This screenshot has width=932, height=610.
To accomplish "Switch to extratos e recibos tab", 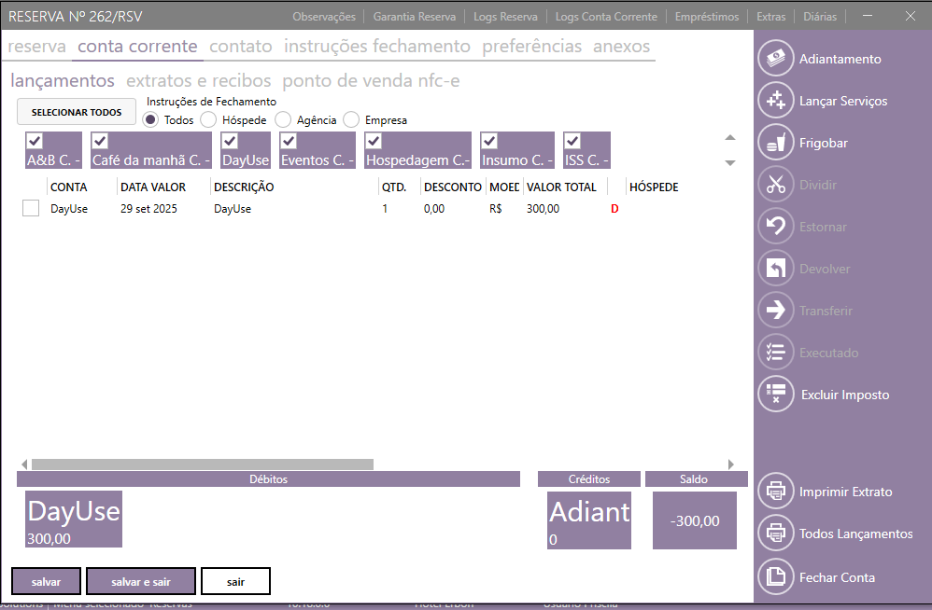I will 198,81.
